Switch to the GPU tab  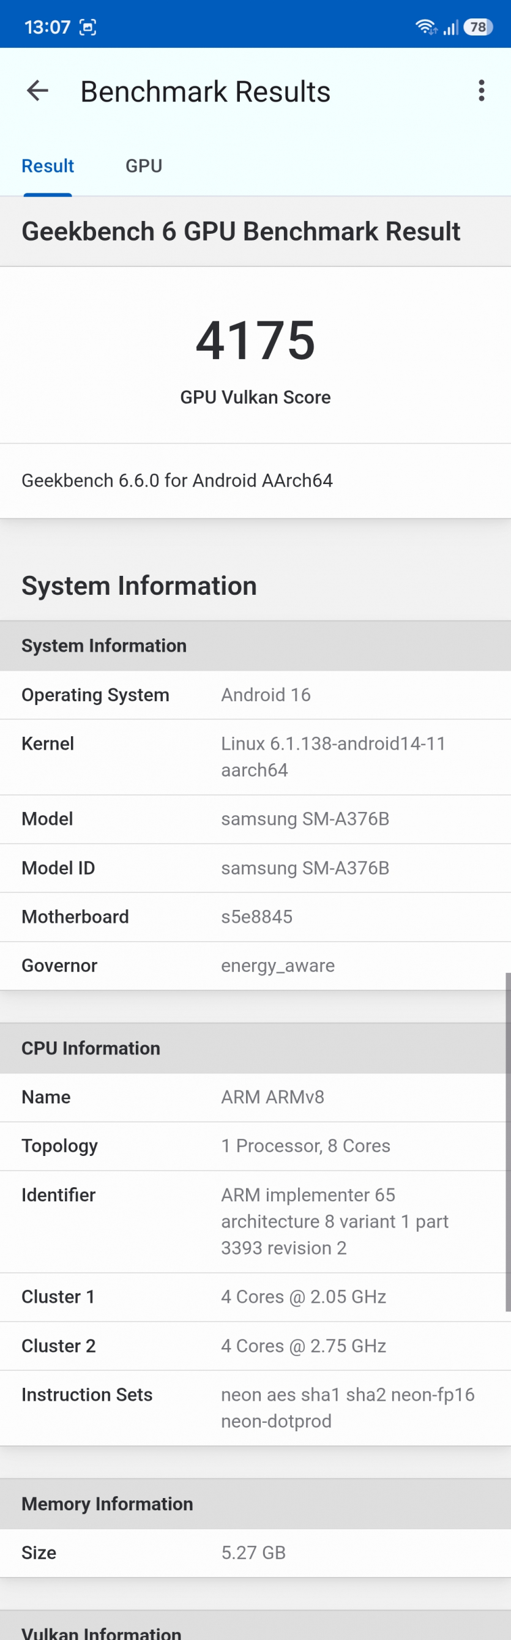coord(144,166)
